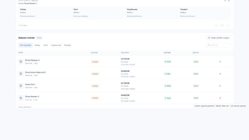The height and width of the screenshot is (140, 249).
Task: Expand details for Örnek Süpürge A row
Action: tap(220, 62)
